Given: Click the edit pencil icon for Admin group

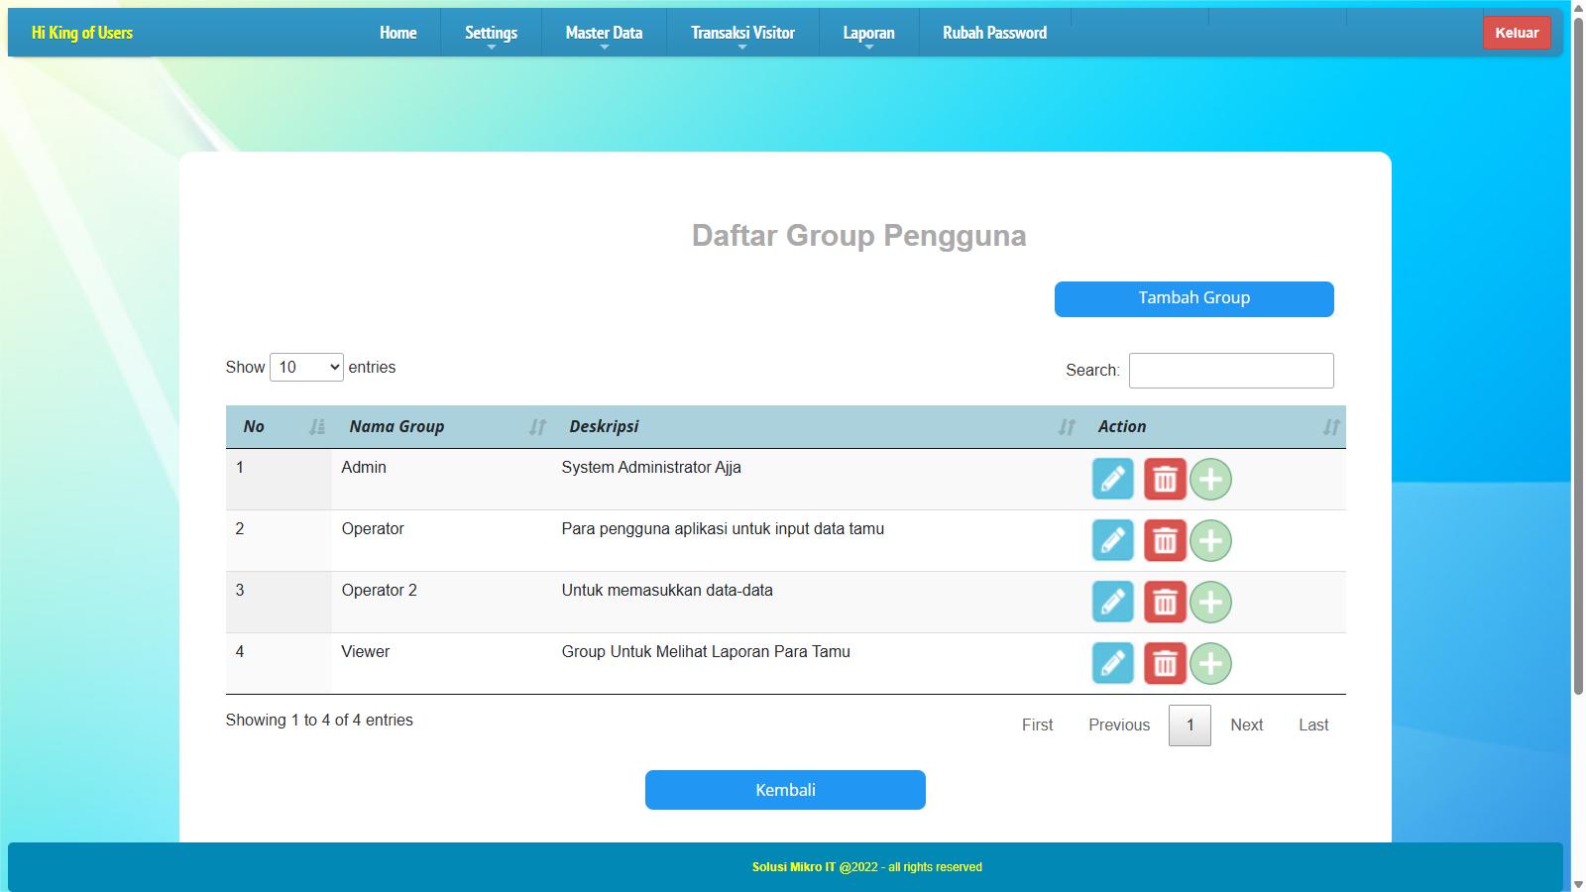Looking at the screenshot, I should click(1112, 479).
